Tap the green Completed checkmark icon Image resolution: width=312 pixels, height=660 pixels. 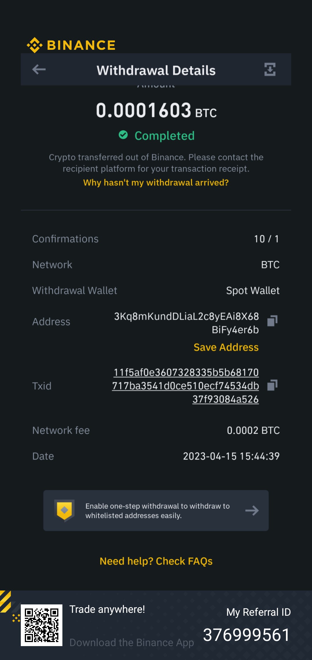(x=123, y=135)
